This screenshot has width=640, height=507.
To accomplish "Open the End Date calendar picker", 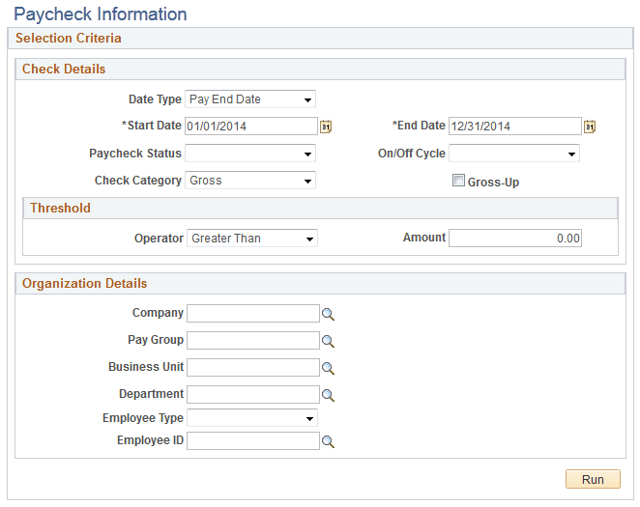I will click(590, 127).
